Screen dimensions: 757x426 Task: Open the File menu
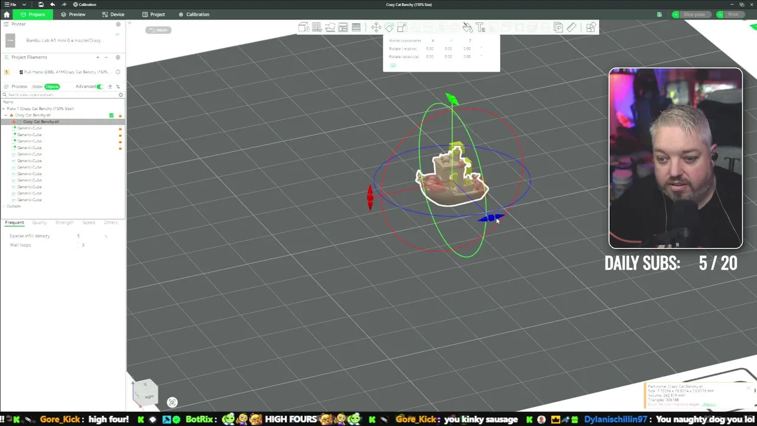[11, 4]
